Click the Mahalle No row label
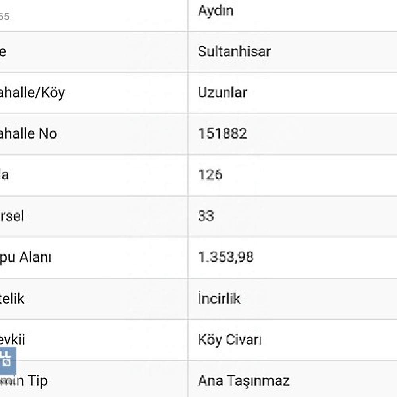The height and width of the screenshot is (397, 397). pyautogui.click(x=28, y=134)
